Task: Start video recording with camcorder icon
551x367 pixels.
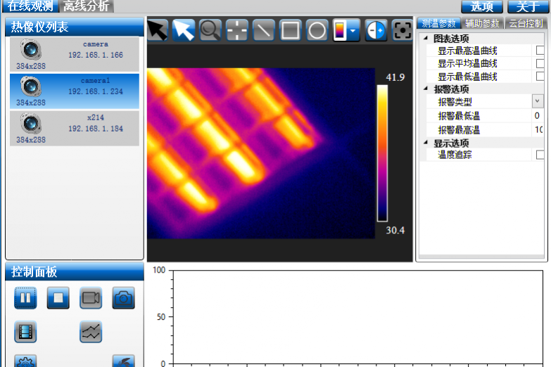Action: coord(91,298)
